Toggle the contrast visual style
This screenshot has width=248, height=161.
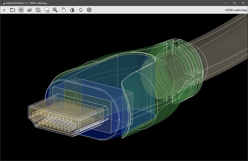click(72, 10)
